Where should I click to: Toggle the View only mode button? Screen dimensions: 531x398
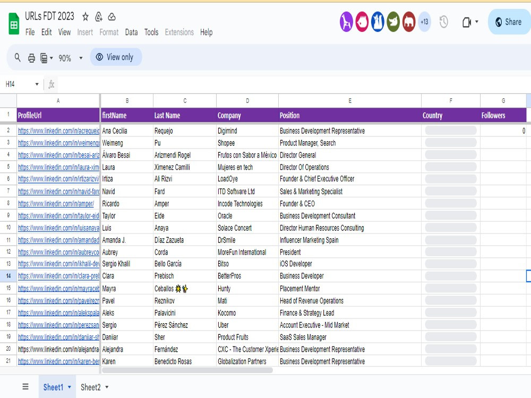(x=116, y=57)
